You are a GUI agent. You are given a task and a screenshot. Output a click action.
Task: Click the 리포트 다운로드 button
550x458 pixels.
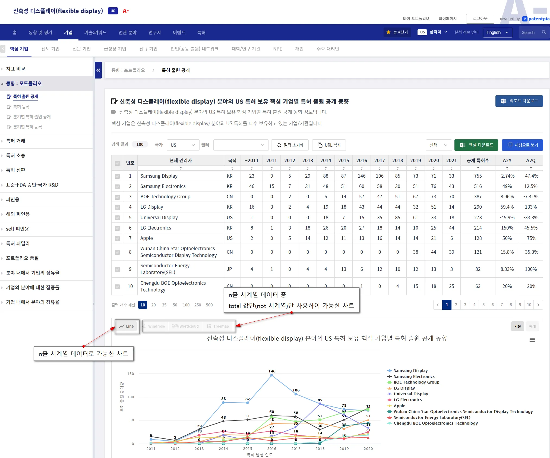click(519, 101)
